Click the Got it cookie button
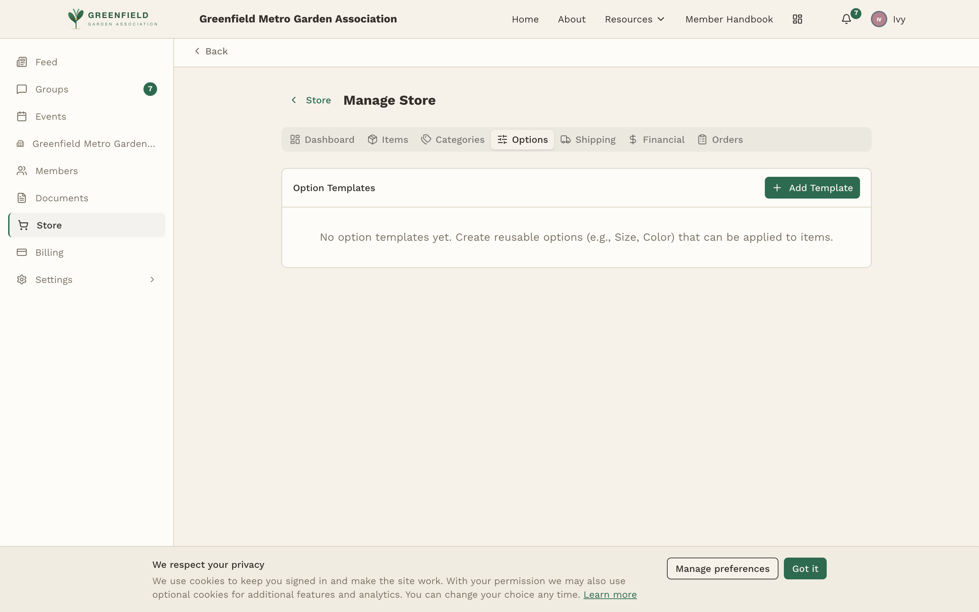Screen dimensions: 979x612 (805, 568)
